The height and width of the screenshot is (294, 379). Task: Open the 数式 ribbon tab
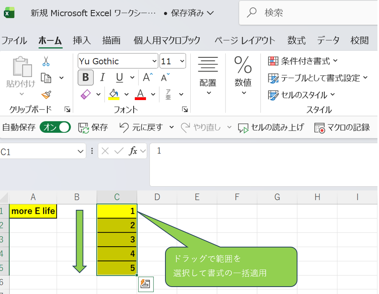pyautogui.click(x=296, y=40)
